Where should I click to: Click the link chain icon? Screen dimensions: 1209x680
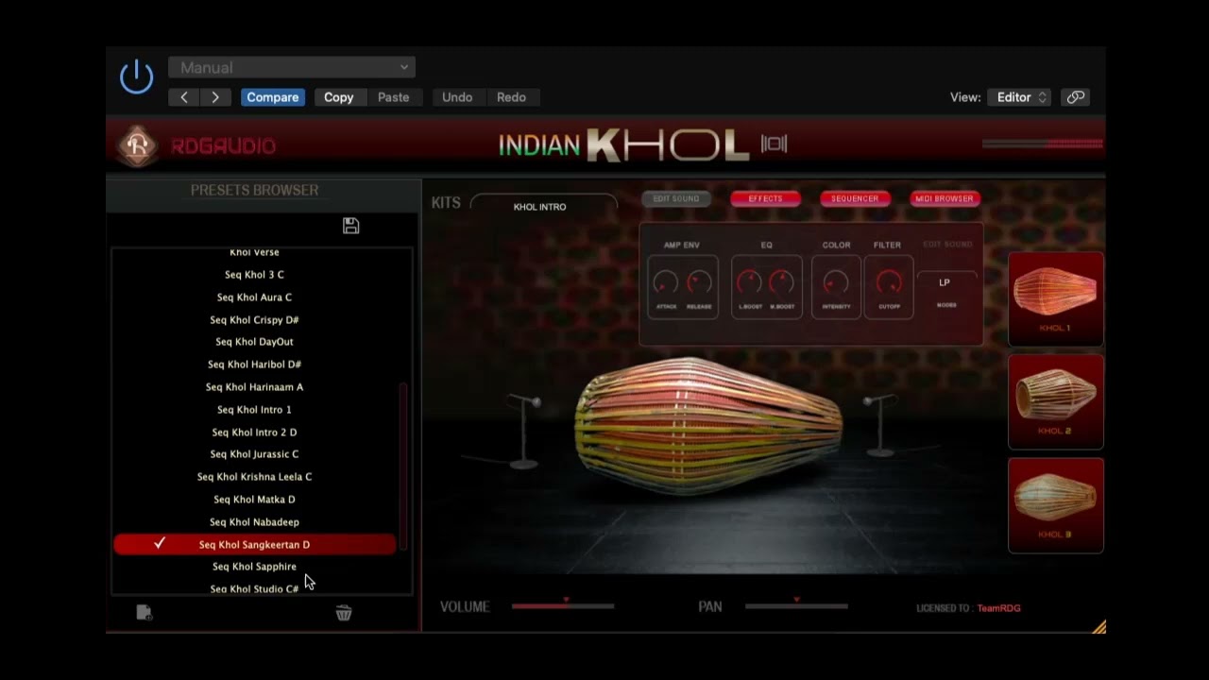click(1075, 97)
